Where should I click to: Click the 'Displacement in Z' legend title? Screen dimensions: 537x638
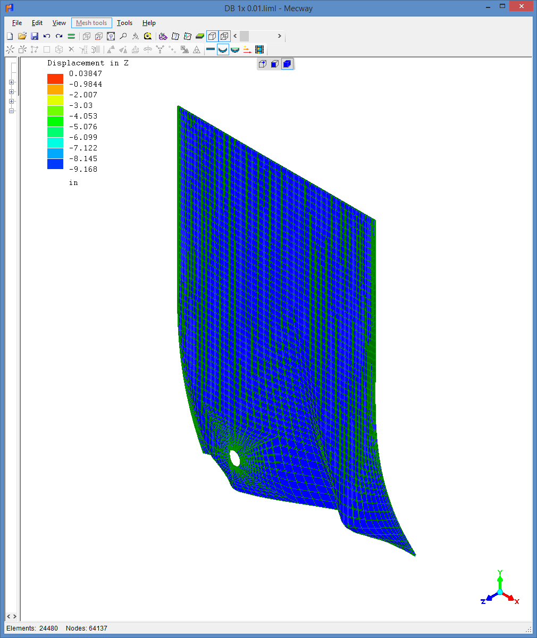point(88,63)
